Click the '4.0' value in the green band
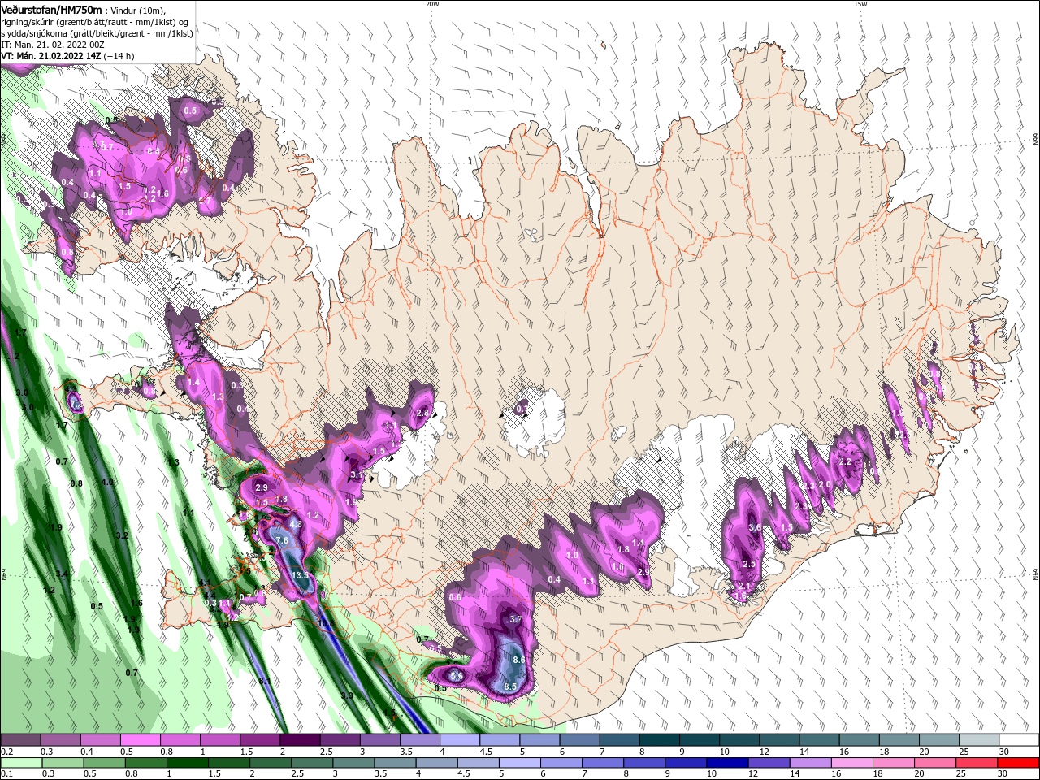The width and height of the screenshot is (1040, 780). pyautogui.click(x=107, y=482)
